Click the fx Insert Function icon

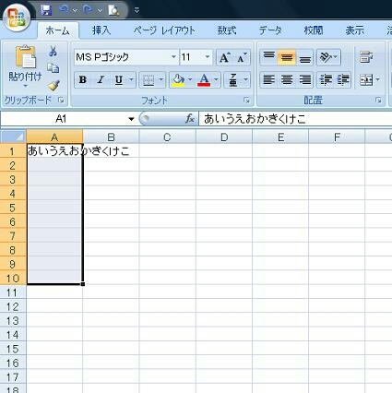coord(190,119)
